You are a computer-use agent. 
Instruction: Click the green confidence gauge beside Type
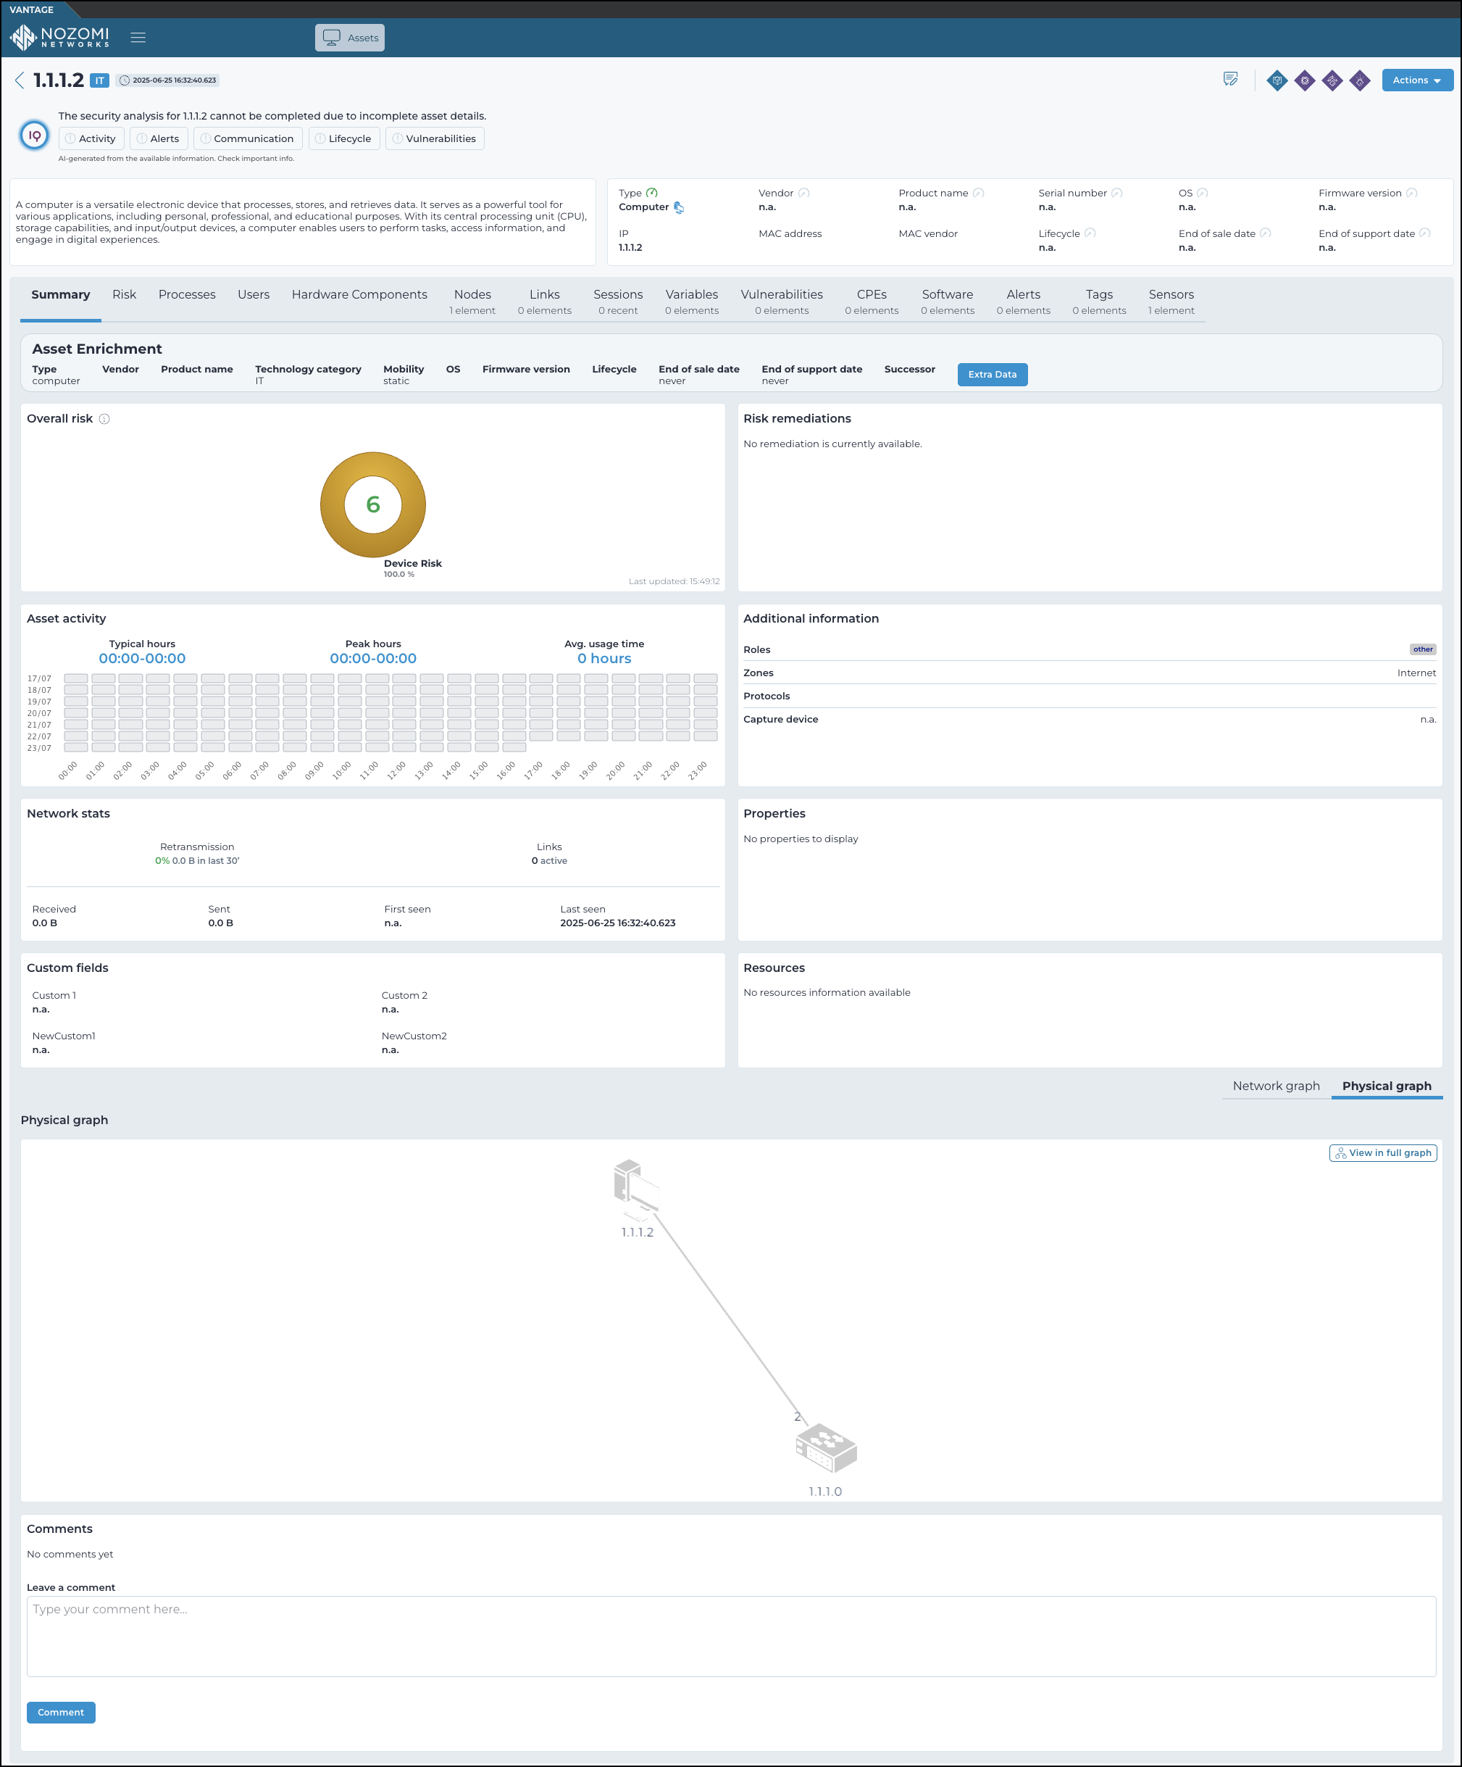(652, 193)
